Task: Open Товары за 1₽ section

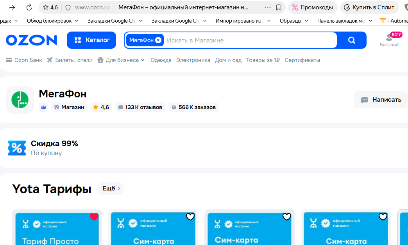Action: click(x=263, y=60)
